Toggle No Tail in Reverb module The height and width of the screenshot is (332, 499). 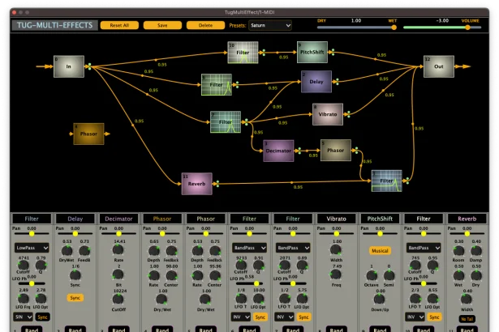click(x=467, y=319)
